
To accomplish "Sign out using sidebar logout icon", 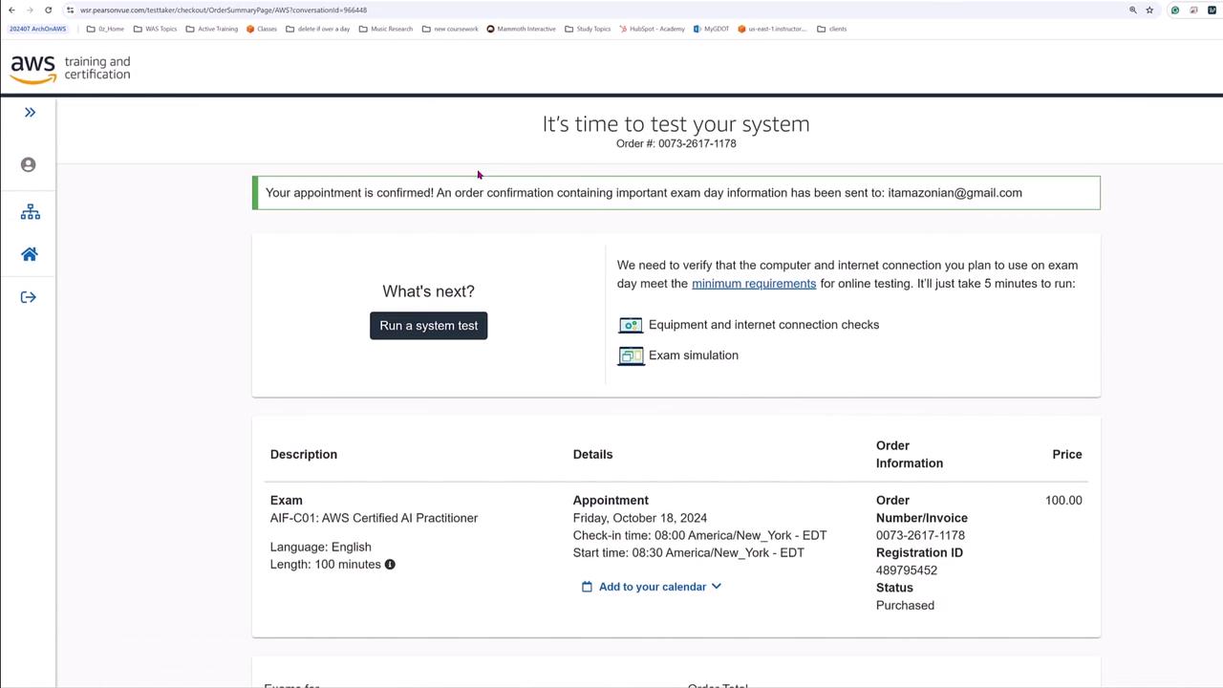I will coord(29,297).
